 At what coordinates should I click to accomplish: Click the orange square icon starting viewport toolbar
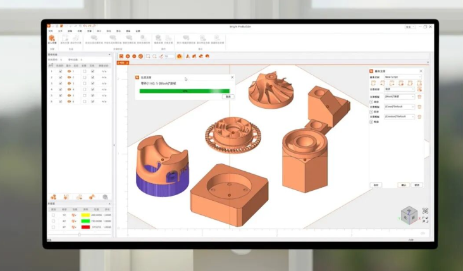pos(121,56)
